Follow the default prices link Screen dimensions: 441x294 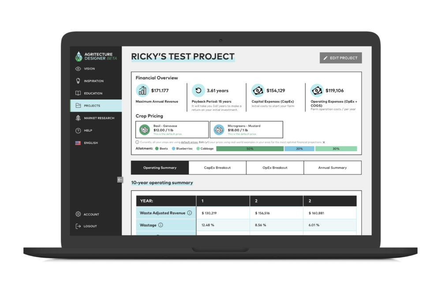189,142
